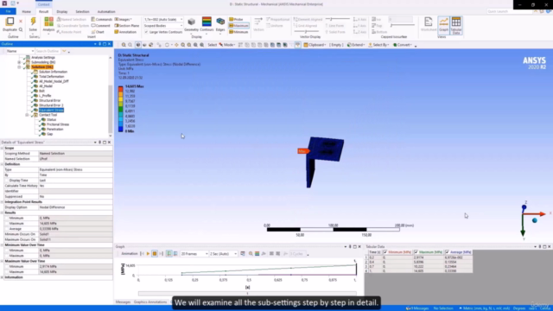The height and width of the screenshot is (311, 553).
Task: Toggle the Maximum label button
Action: point(238,25)
